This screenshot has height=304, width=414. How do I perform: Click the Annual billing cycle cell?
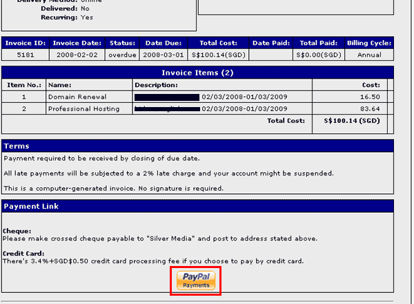[x=369, y=55]
